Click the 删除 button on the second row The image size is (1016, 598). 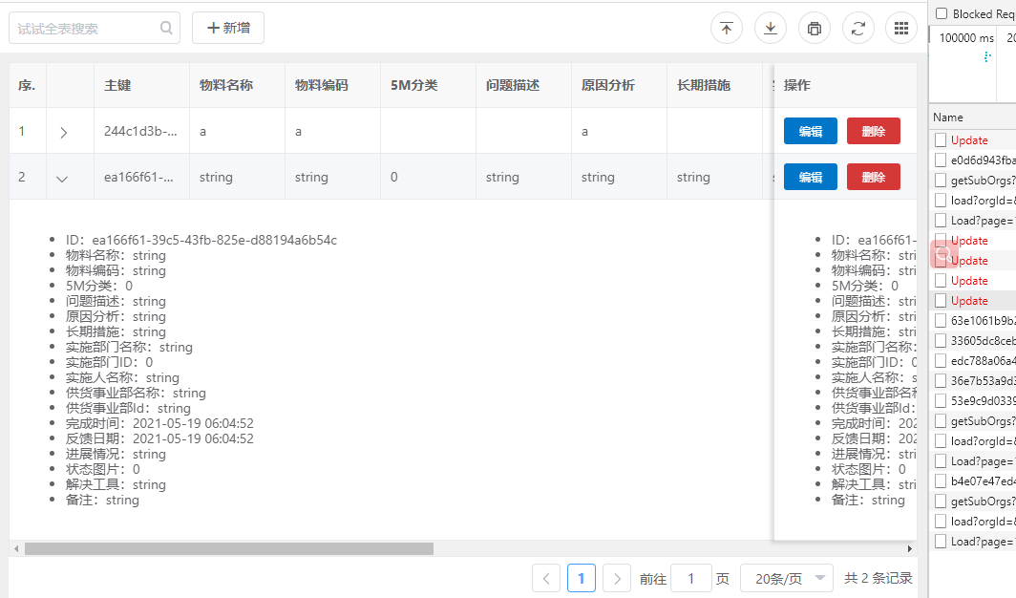coord(873,177)
